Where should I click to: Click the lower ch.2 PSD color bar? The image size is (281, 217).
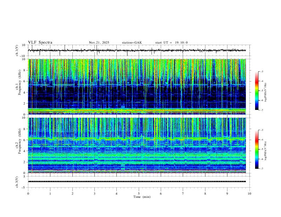click(x=257, y=149)
